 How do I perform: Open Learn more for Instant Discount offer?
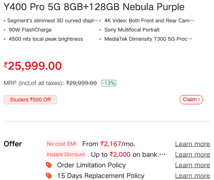click(192, 155)
